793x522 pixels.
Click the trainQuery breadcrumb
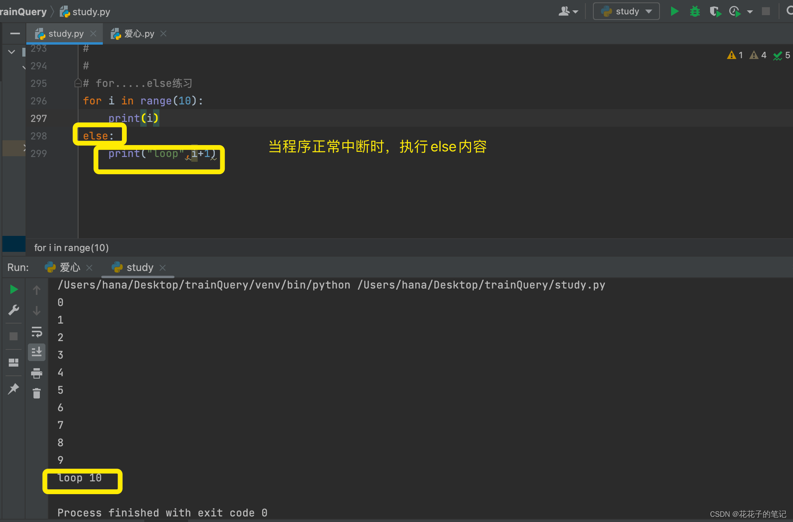[x=23, y=12]
